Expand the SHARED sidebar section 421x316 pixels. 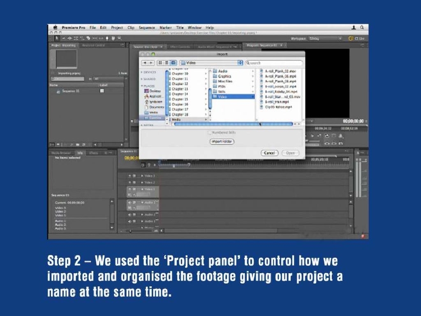click(142, 79)
